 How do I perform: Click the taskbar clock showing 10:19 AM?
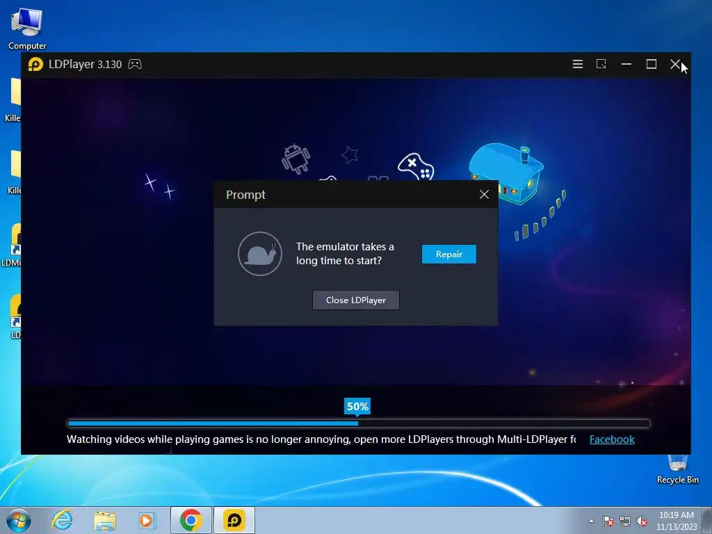point(676,521)
